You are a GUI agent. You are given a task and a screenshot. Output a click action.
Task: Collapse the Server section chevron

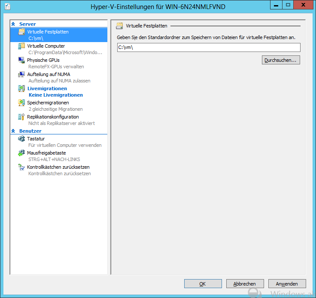point(13,24)
